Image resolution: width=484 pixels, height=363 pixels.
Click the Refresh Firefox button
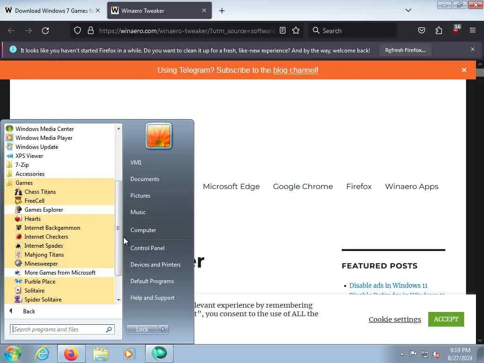pyautogui.click(x=405, y=50)
